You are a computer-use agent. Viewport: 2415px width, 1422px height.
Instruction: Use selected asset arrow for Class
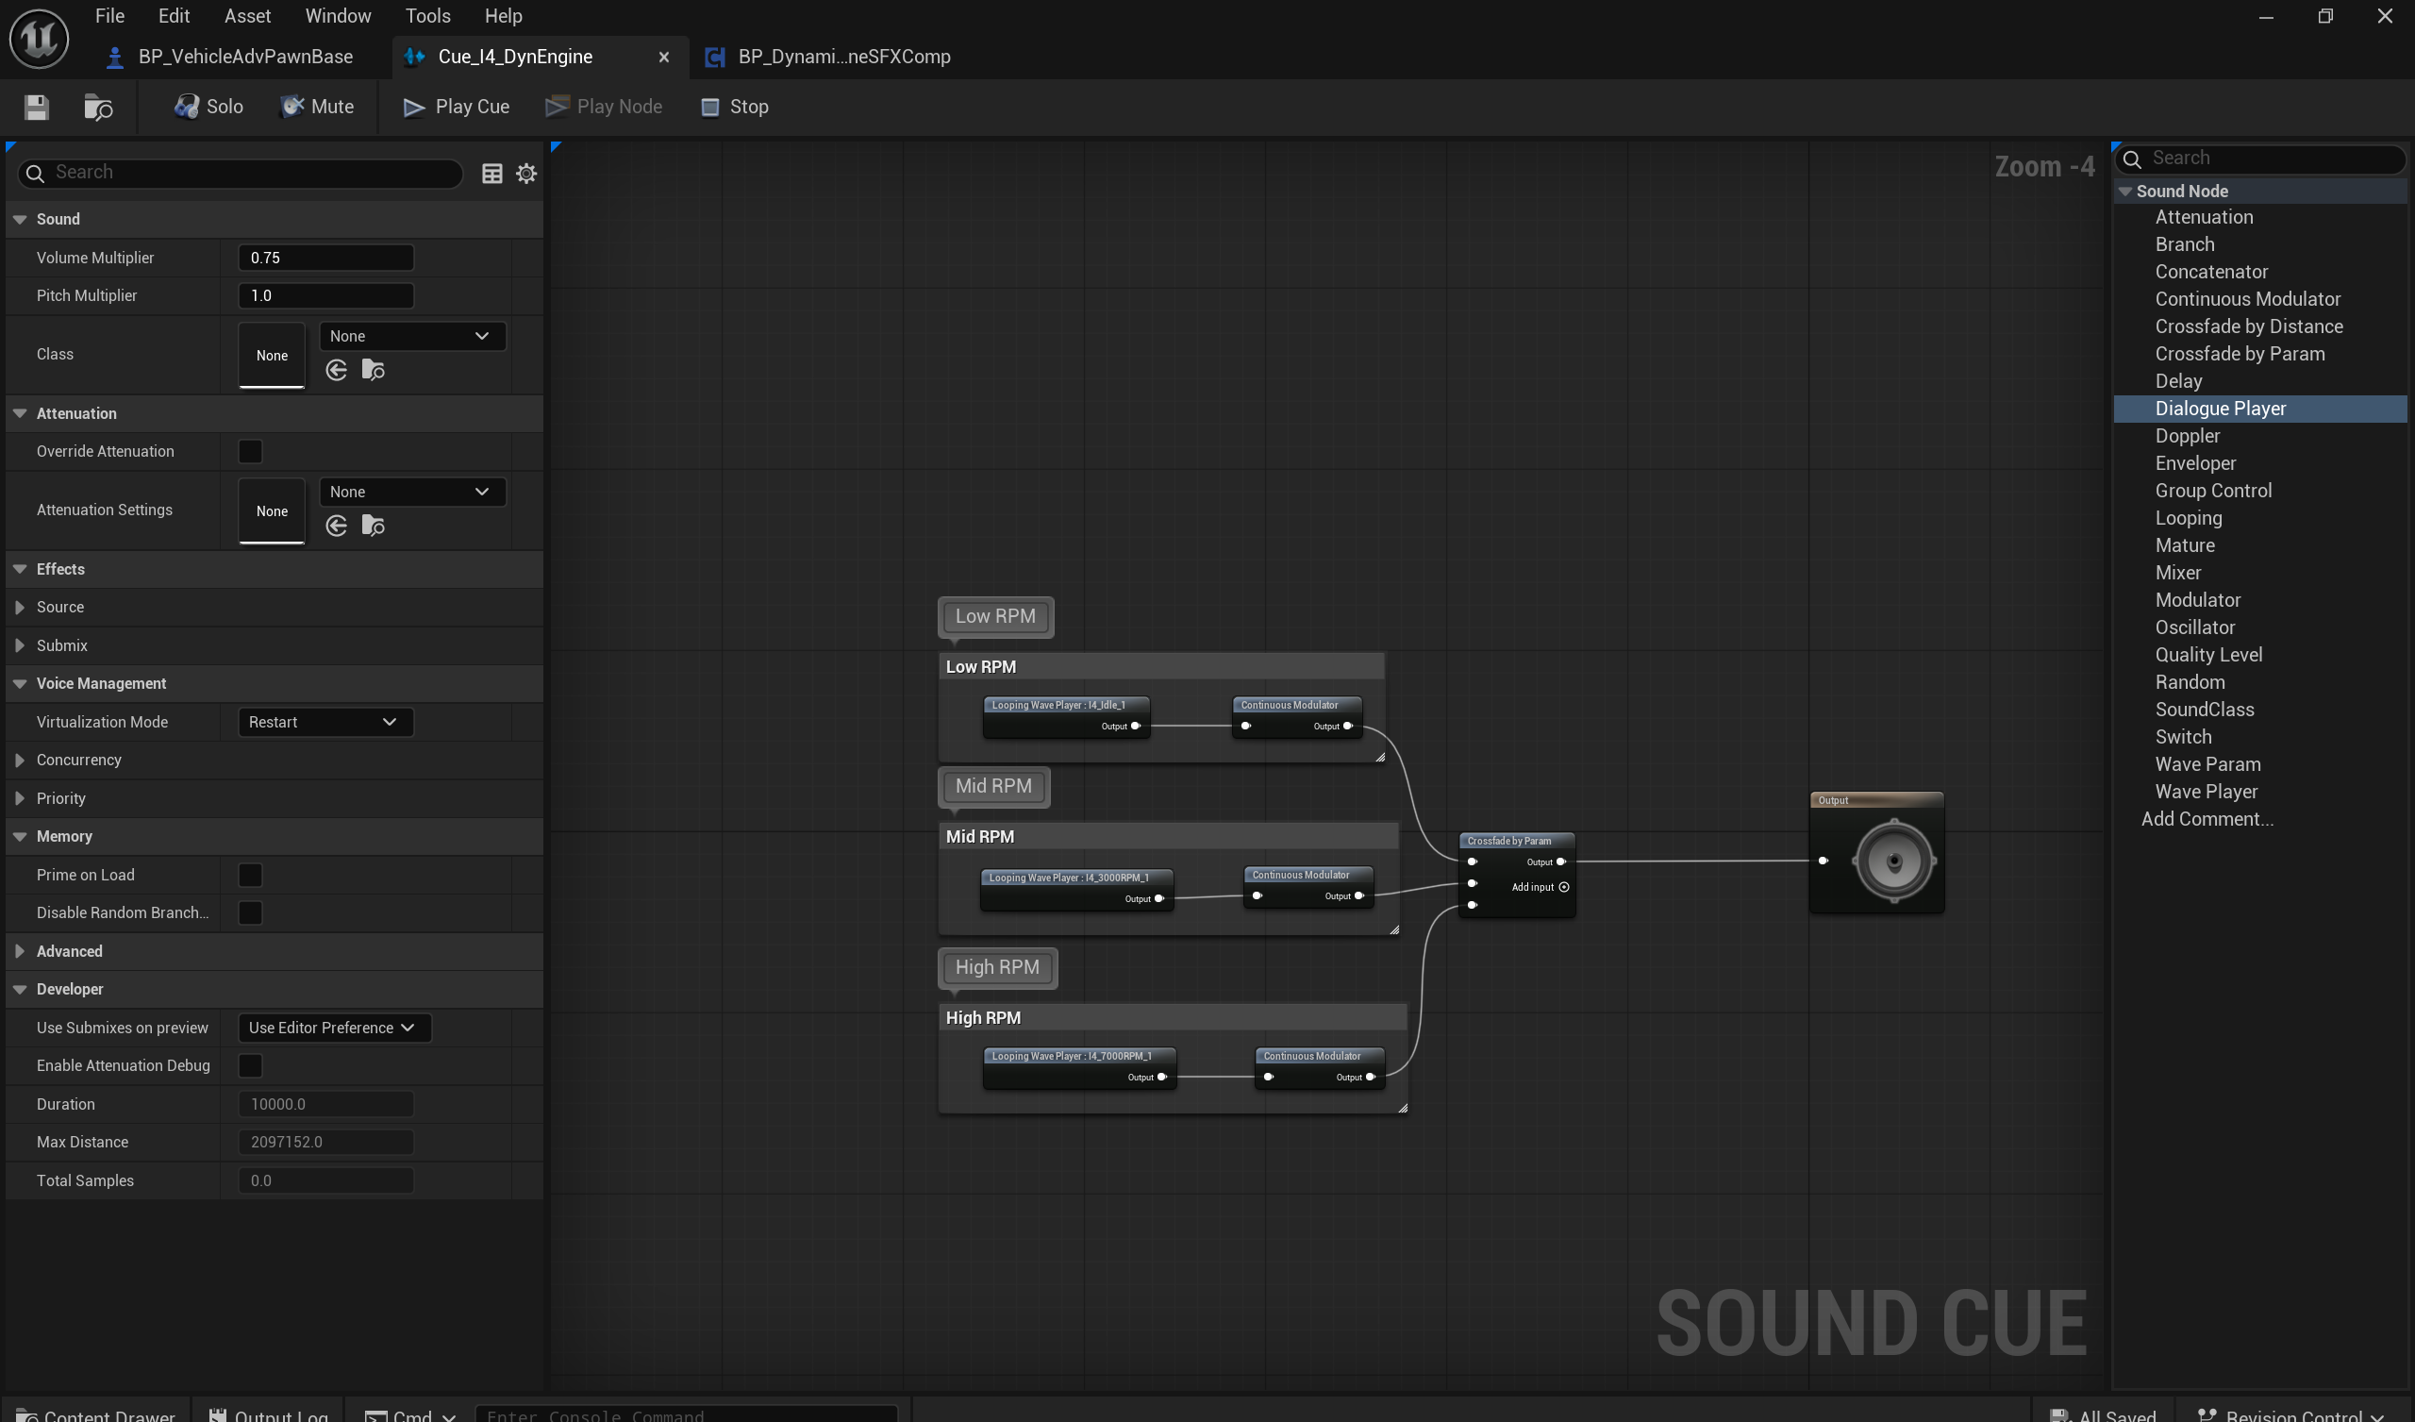[x=337, y=370]
